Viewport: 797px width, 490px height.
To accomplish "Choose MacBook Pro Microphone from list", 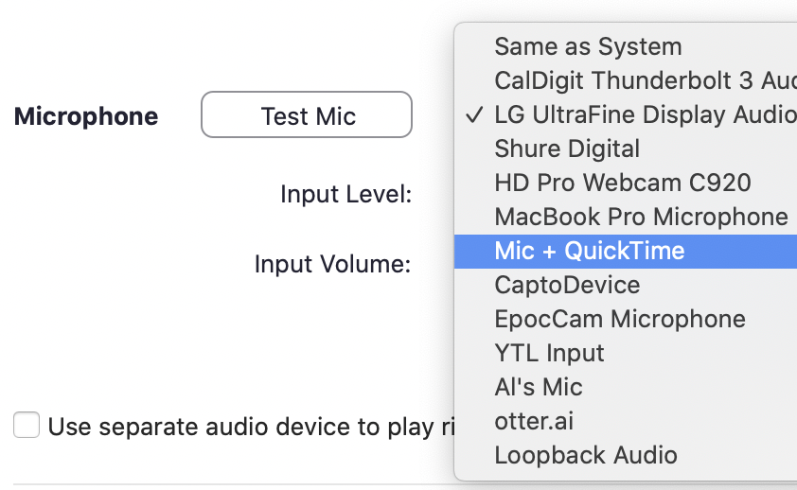I will tap(641, 217).
